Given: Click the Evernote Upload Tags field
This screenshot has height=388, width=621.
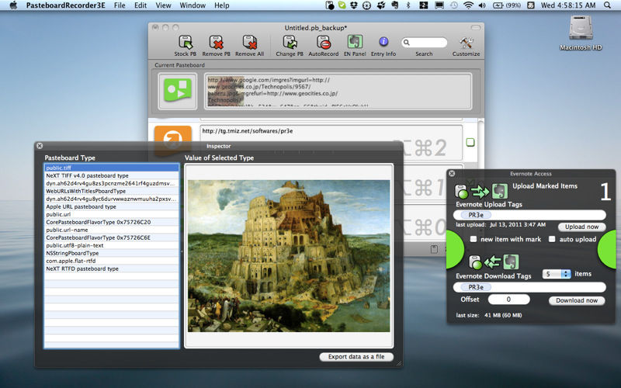Looking at the screenshot, I should pos(529,215).
